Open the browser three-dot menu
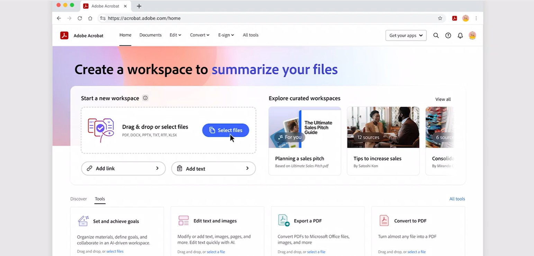The height and width of the screenshot is (256, 534). pyautogui.click(x=476, y=18)
